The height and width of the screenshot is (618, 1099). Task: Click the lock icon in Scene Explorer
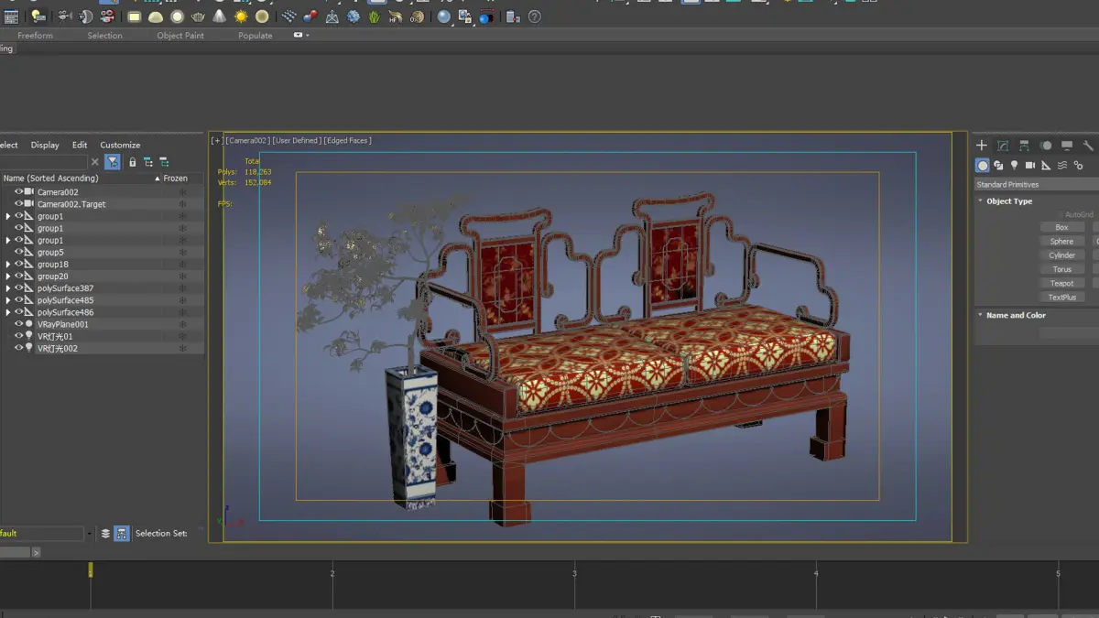pos(132,162)
